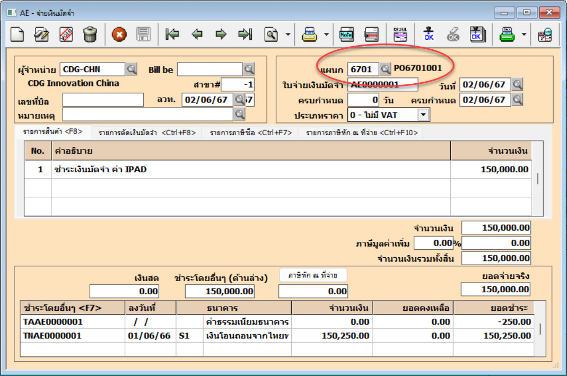Click the Bill be input field
Screen dimensions: 567x376
pos(210,69)
